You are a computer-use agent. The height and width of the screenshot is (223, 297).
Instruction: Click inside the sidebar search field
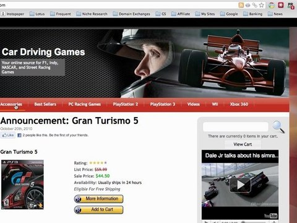tap(236, 126)
